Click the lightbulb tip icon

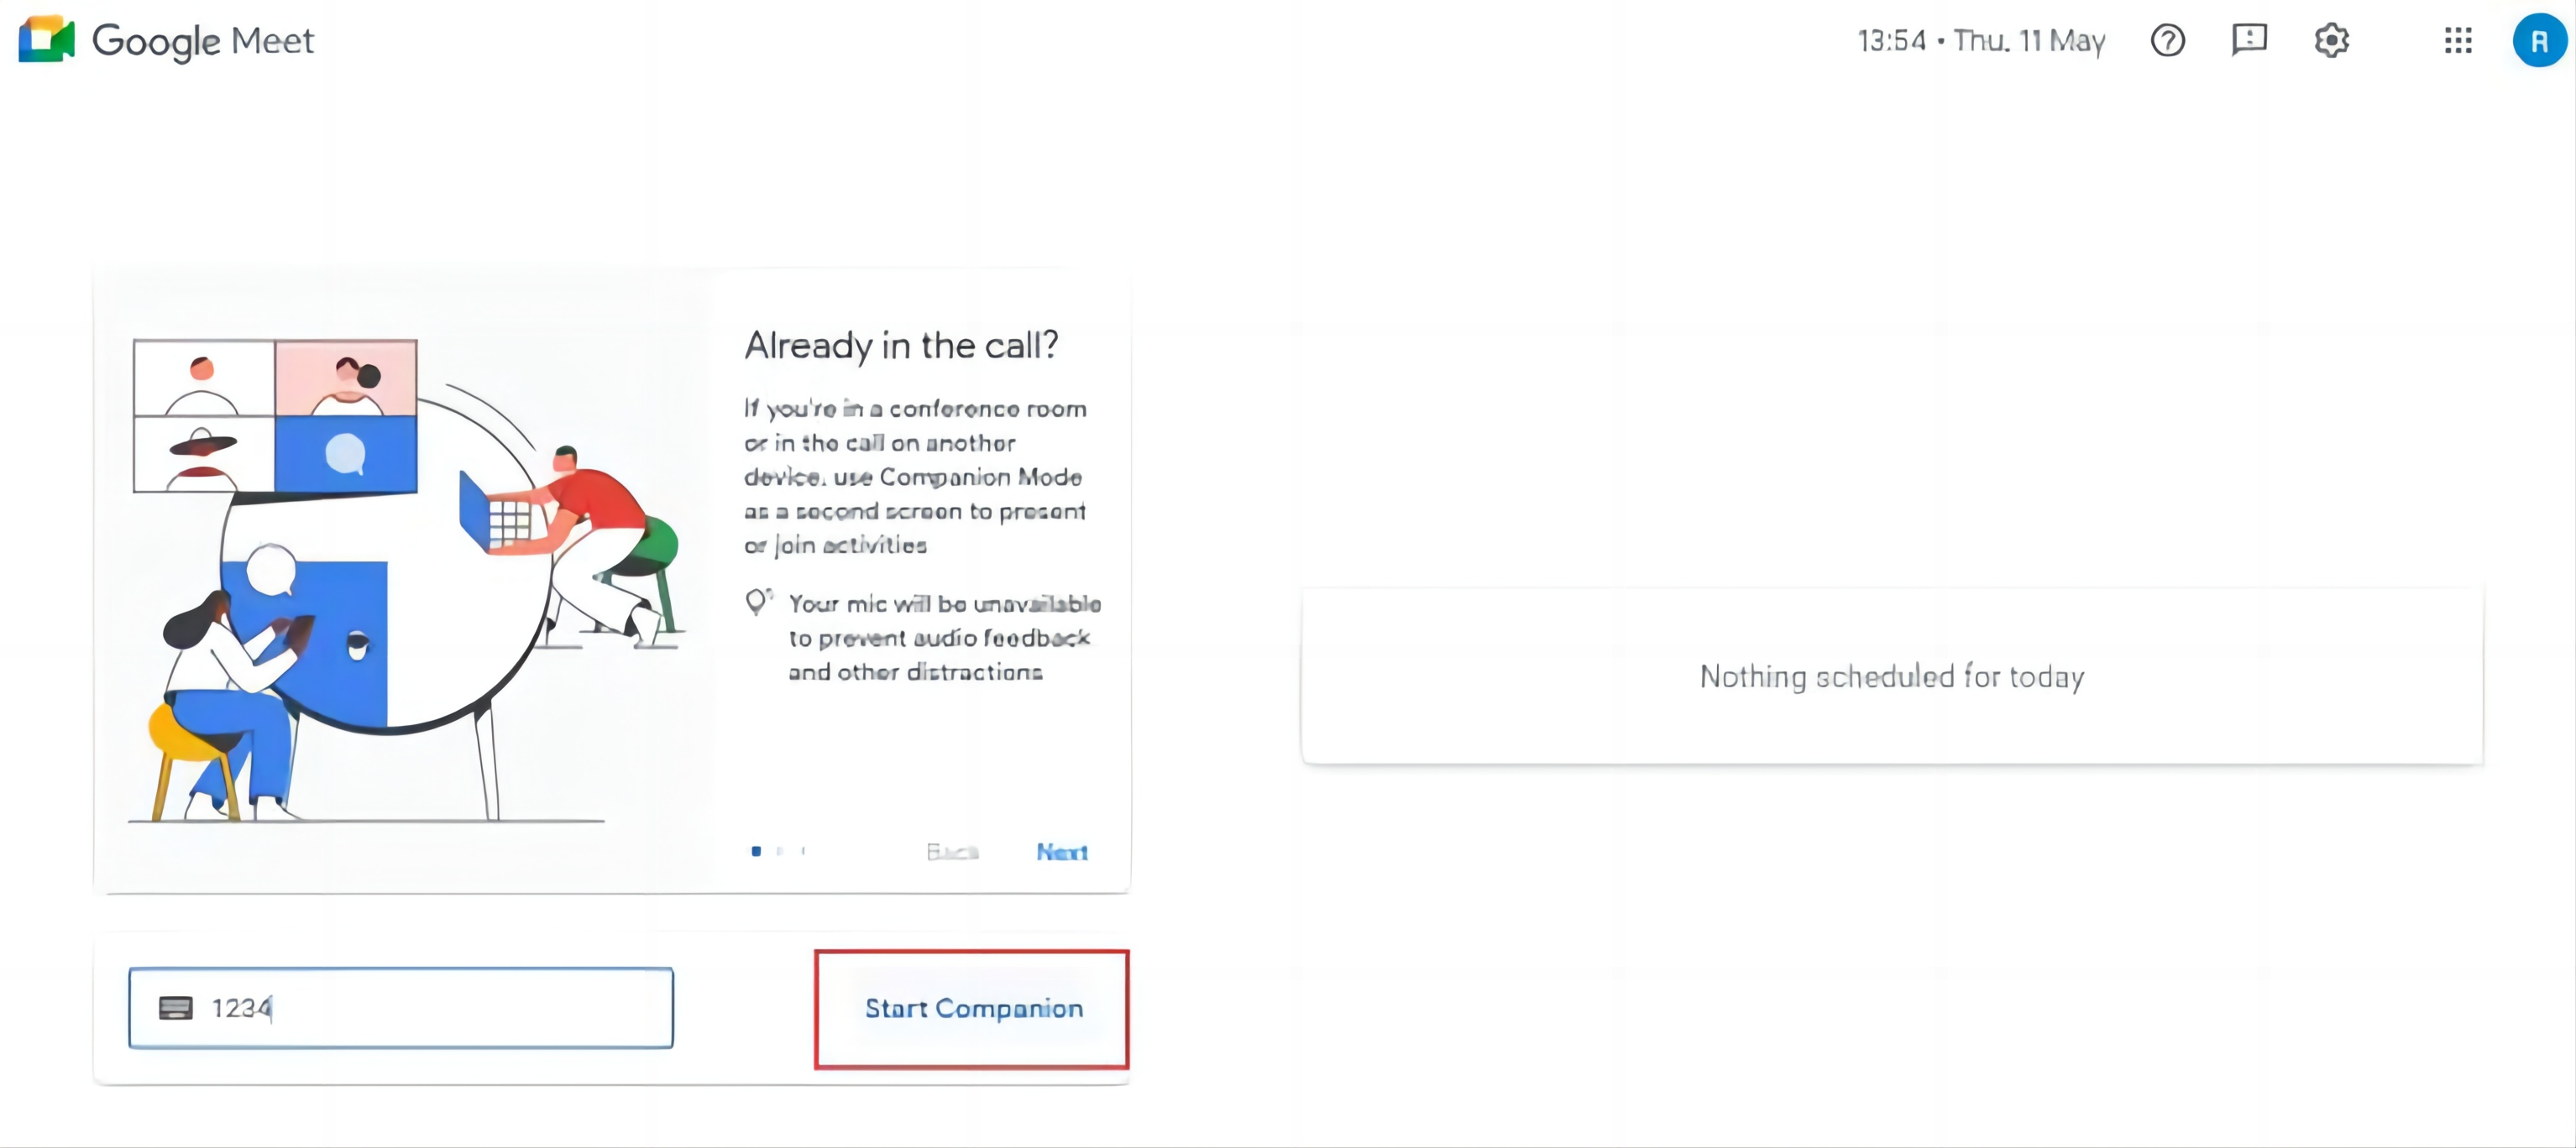point(758,602)
